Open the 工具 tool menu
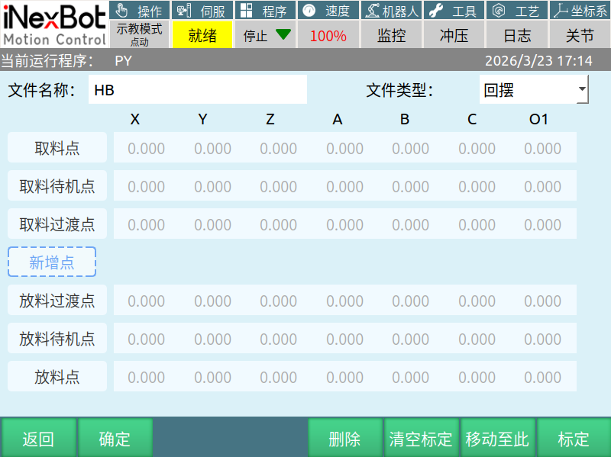Screen dimensions: 611x457 tap(454, 10)
